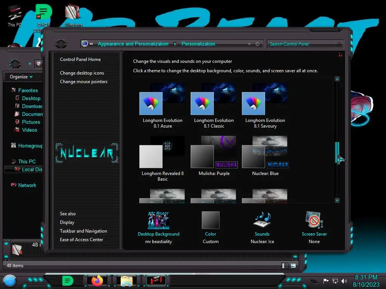The height and width of the screenshot is (289, 386).
Task: Click Explorer window back navigation button
Action: 15,64
